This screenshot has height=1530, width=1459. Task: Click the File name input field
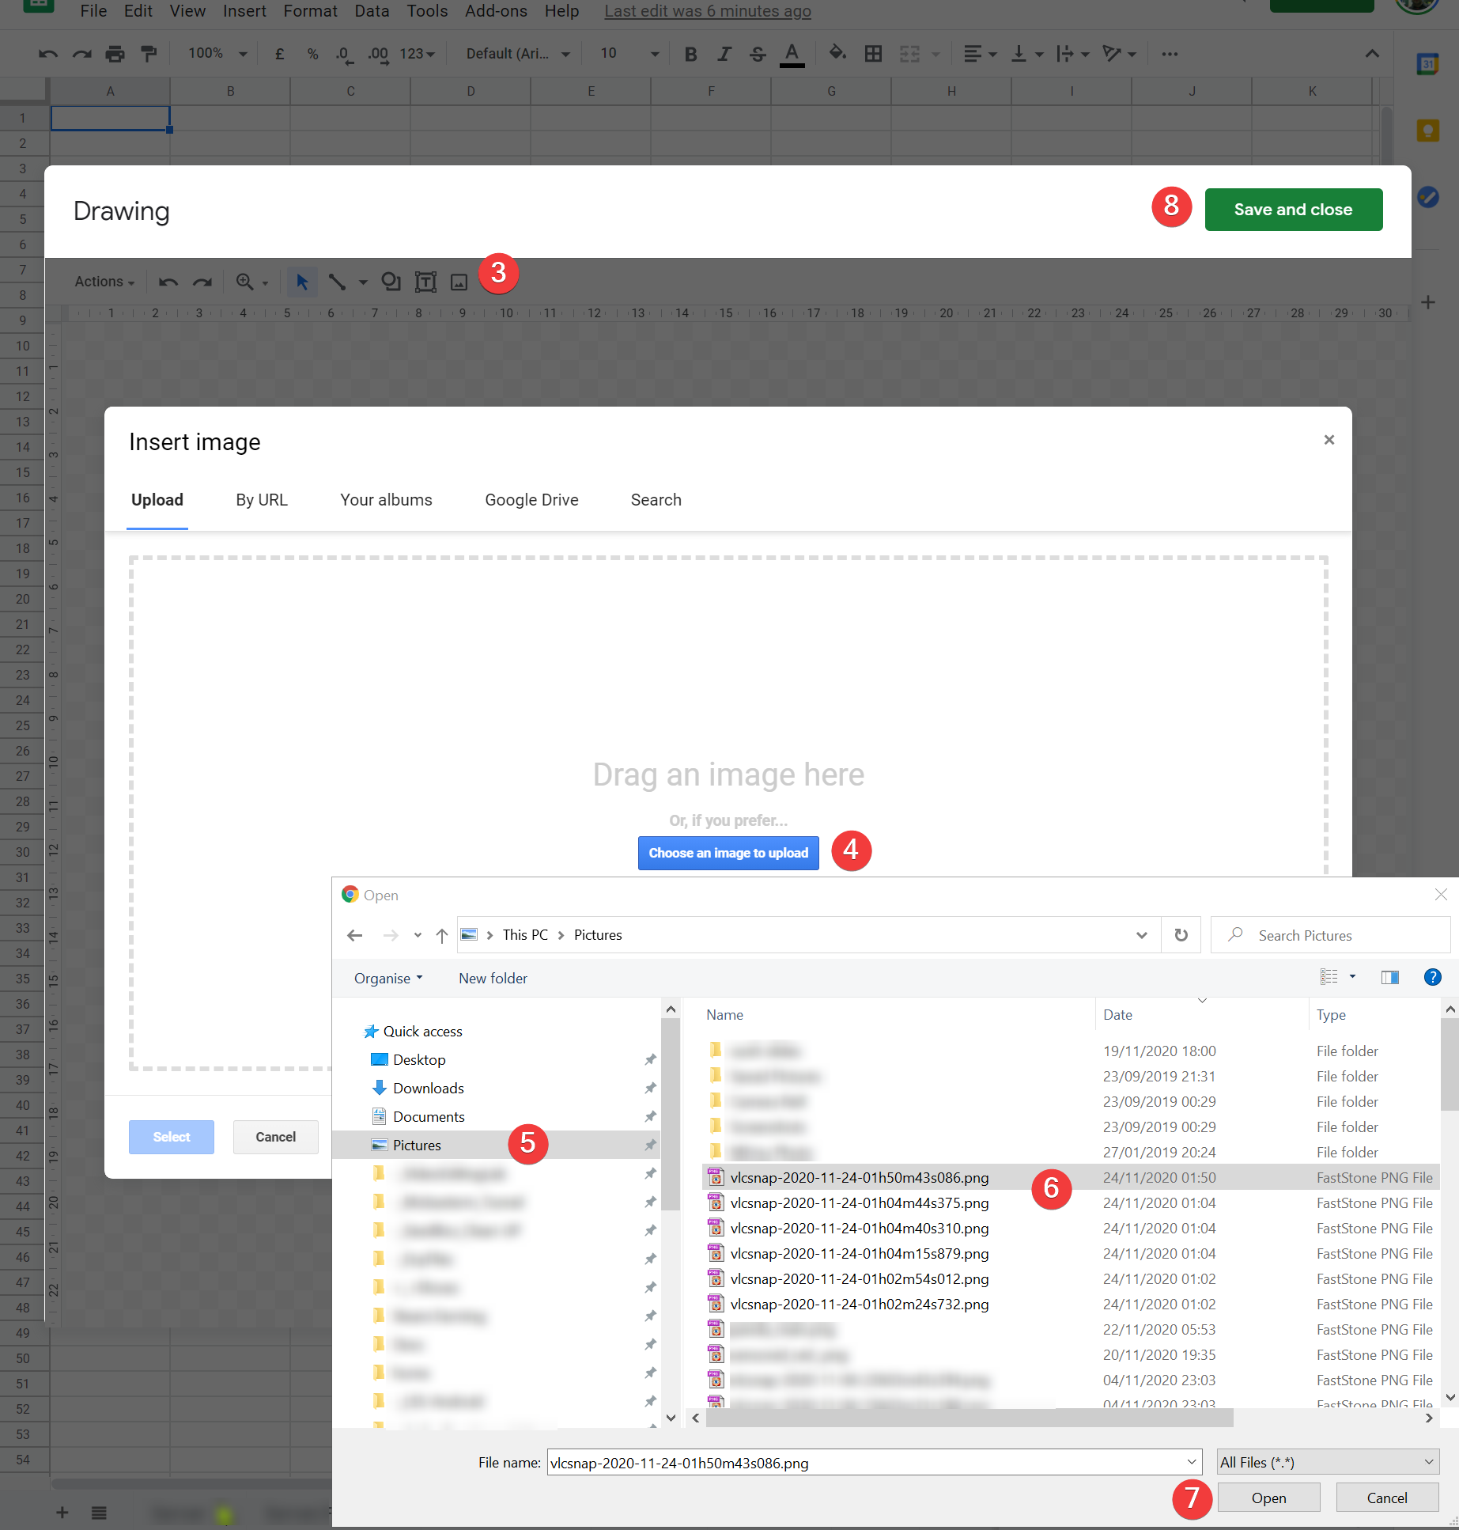tap(874, 1463)
